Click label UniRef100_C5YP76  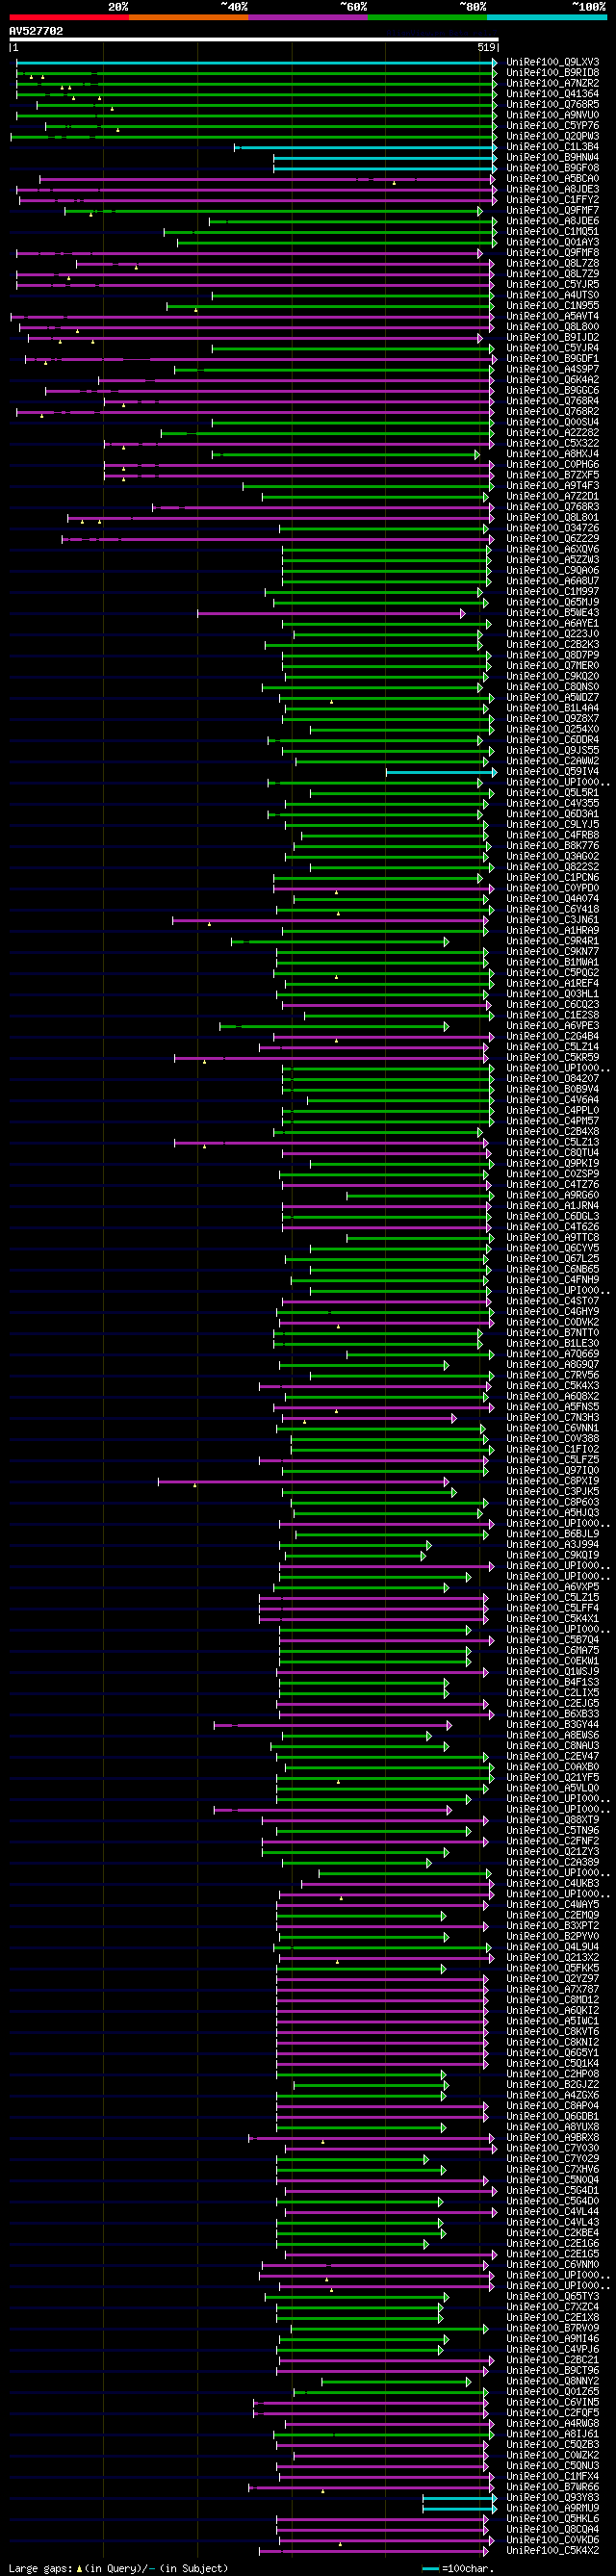tap(553, 126)
